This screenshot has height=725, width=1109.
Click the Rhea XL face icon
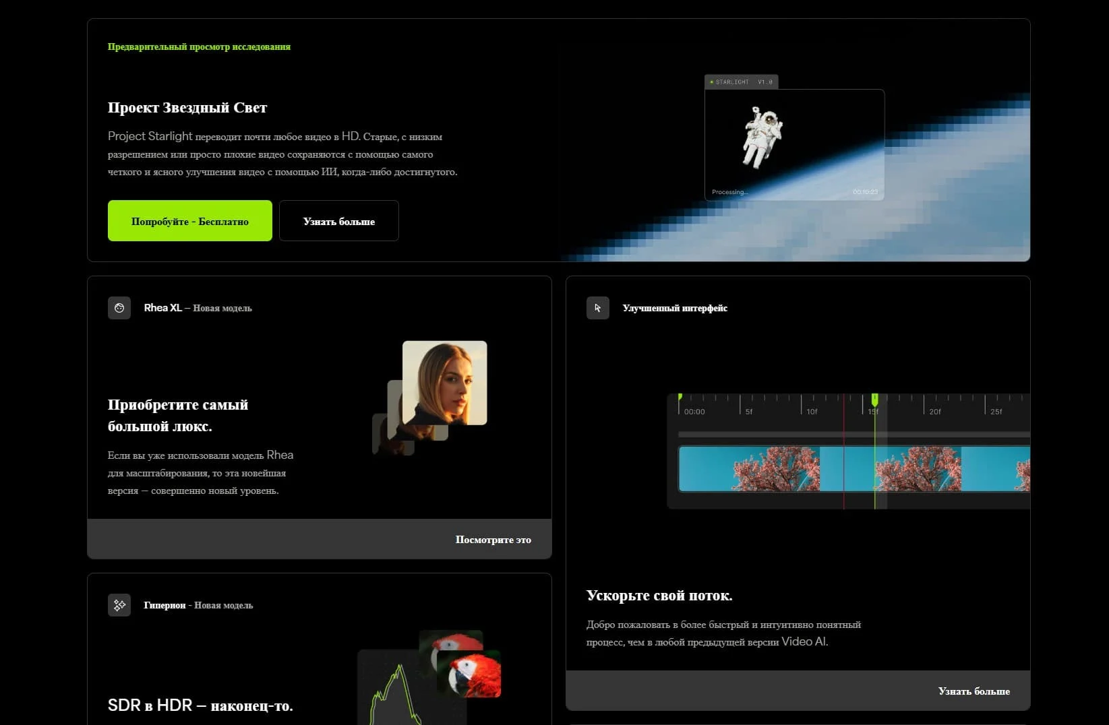coord(119,308)
